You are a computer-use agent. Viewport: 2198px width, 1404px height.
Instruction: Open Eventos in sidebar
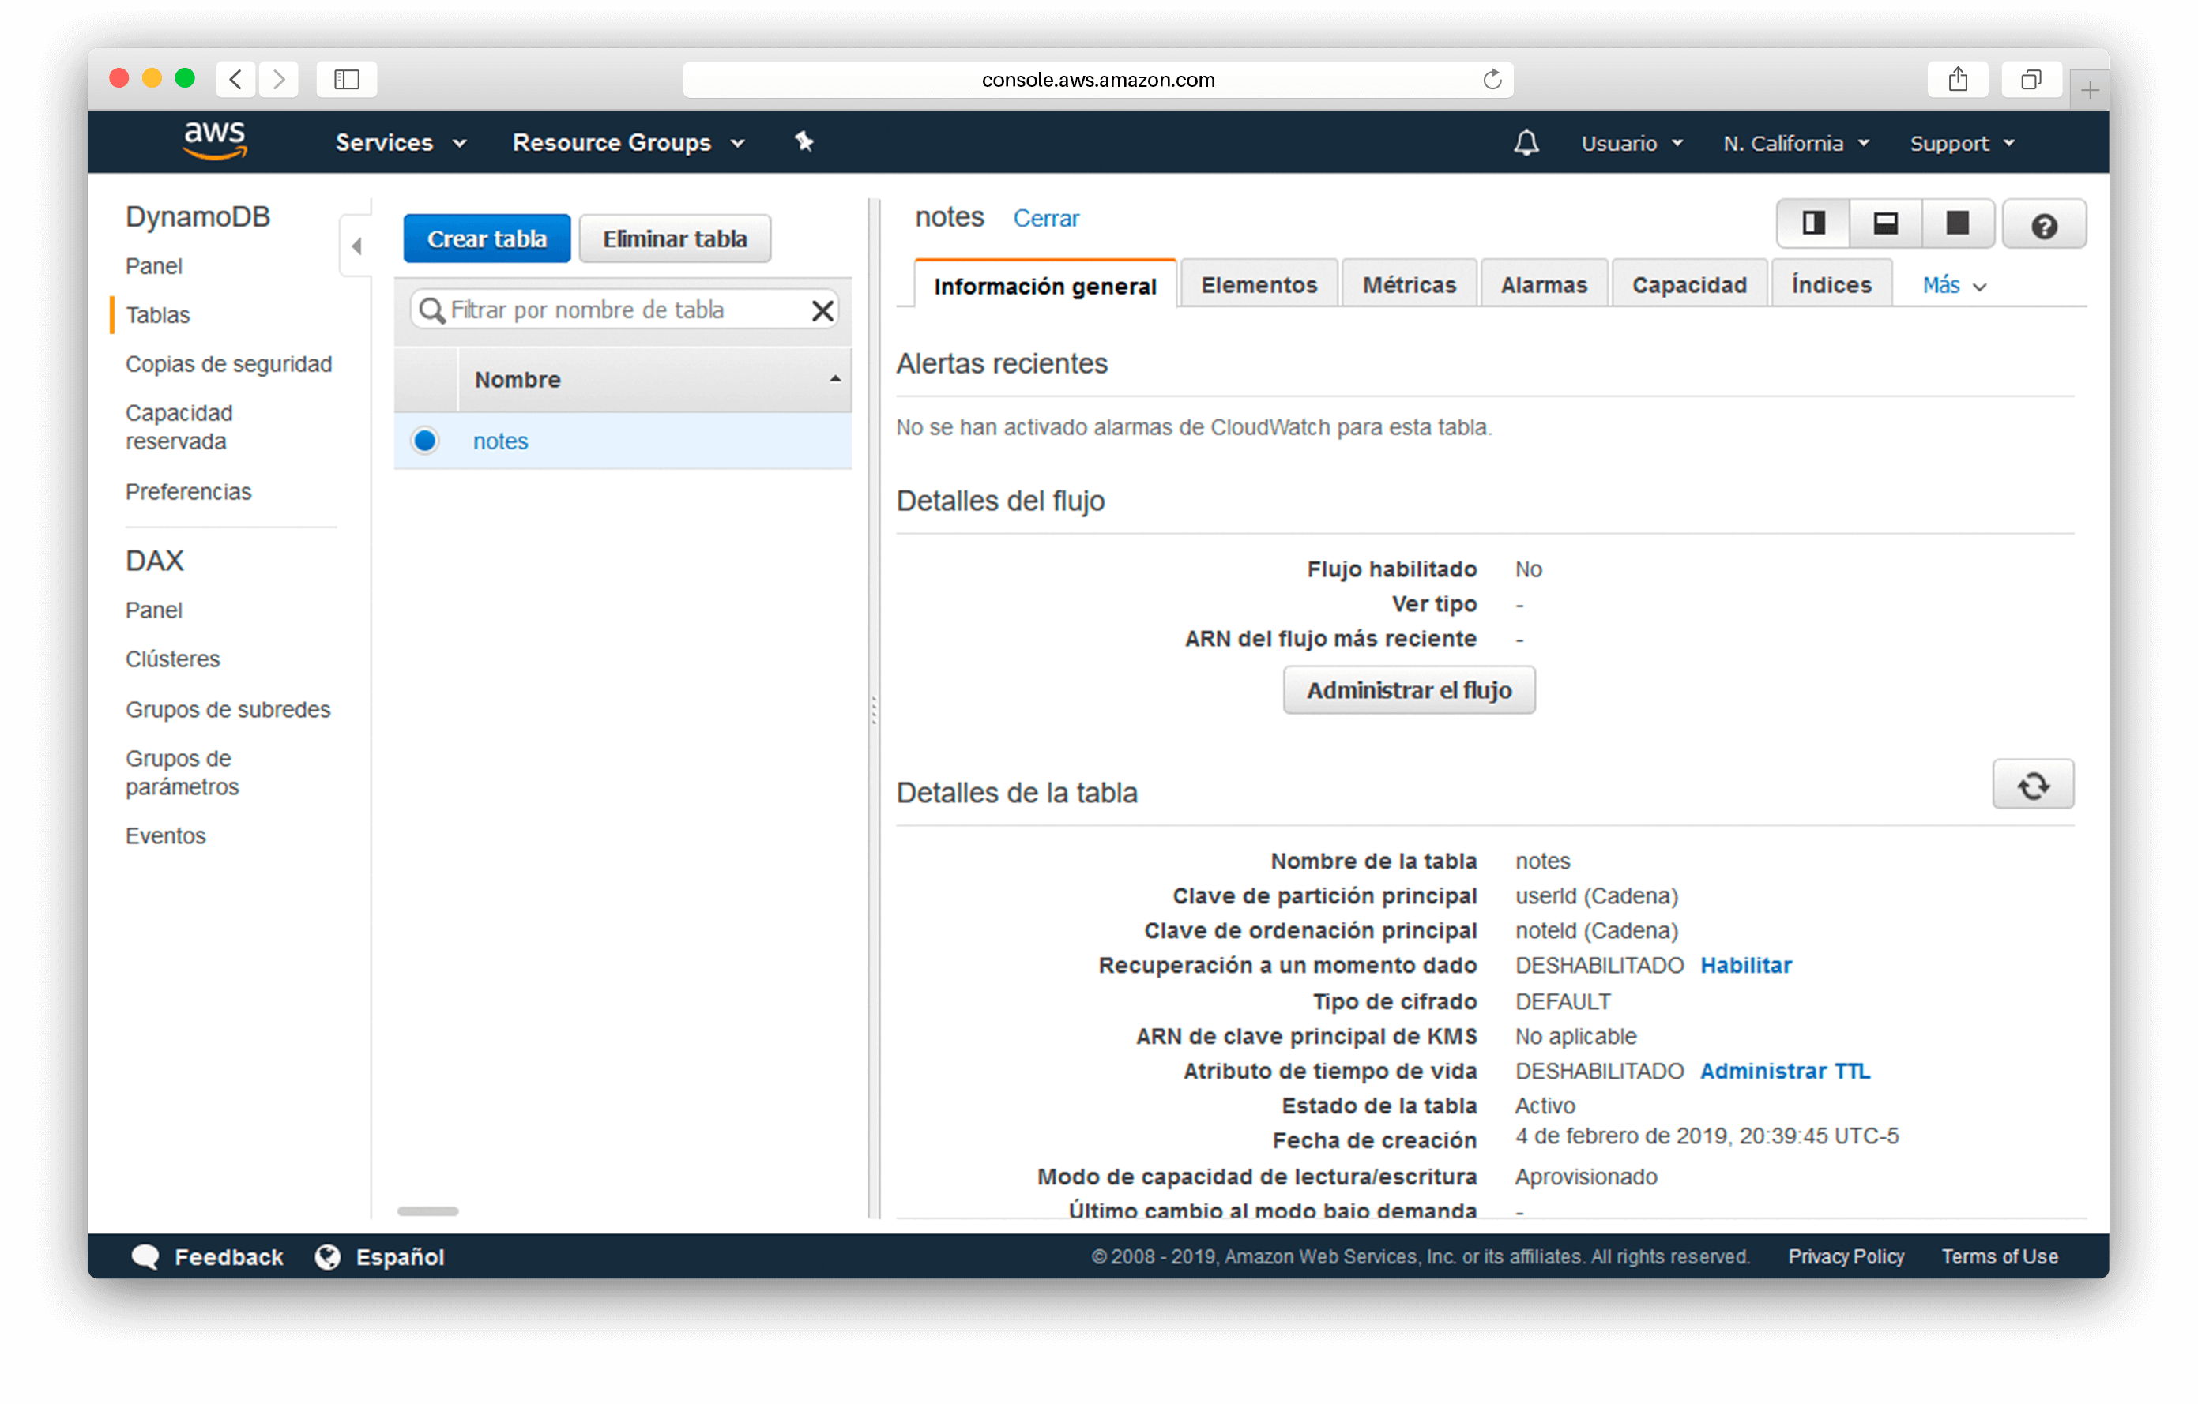(x=165, y=835)
